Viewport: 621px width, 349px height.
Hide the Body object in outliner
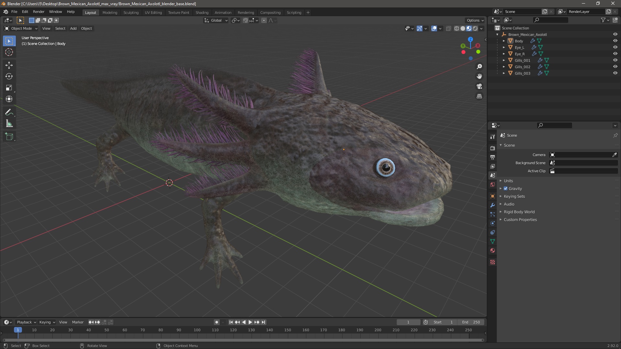point(615,41)
